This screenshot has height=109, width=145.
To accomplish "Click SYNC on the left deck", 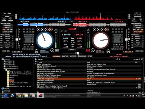I will [4, 51].
